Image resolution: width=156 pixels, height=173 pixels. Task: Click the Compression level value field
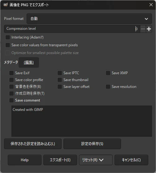click(x=136, y=29)
